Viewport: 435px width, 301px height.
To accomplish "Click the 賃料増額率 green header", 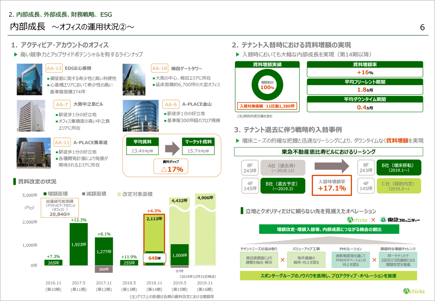I will tap(365, 64).
